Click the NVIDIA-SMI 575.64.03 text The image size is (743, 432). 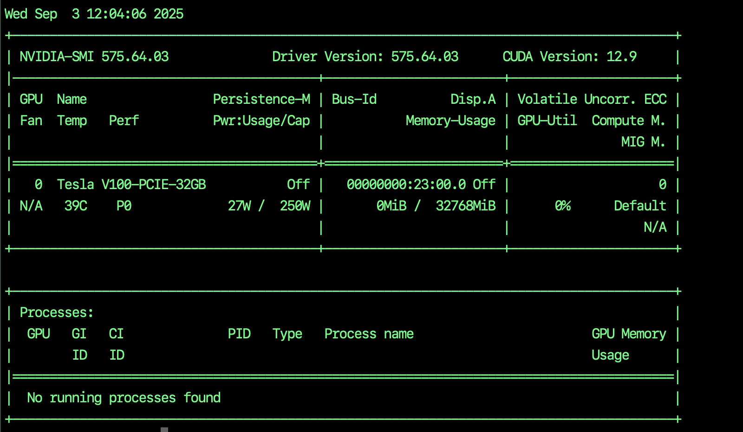pos(94,57)
